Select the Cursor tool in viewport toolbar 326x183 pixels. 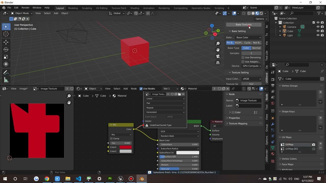6,34
